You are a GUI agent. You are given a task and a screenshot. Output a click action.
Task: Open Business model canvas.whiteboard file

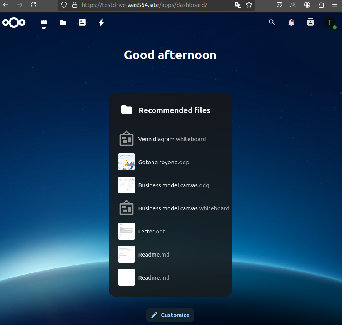tap(170, 208)
